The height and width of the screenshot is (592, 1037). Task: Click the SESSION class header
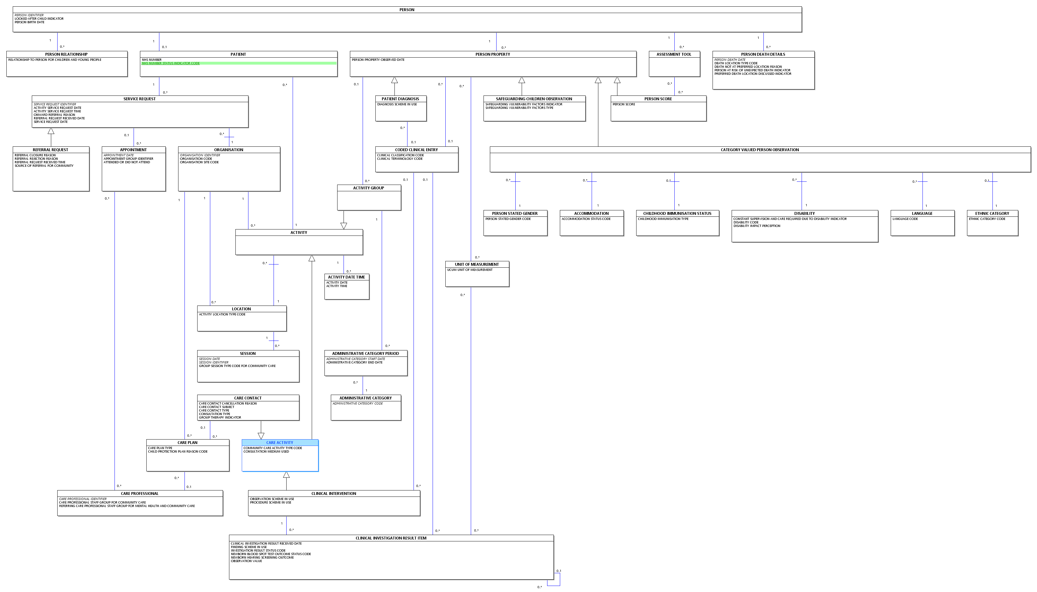pos(247,353)
